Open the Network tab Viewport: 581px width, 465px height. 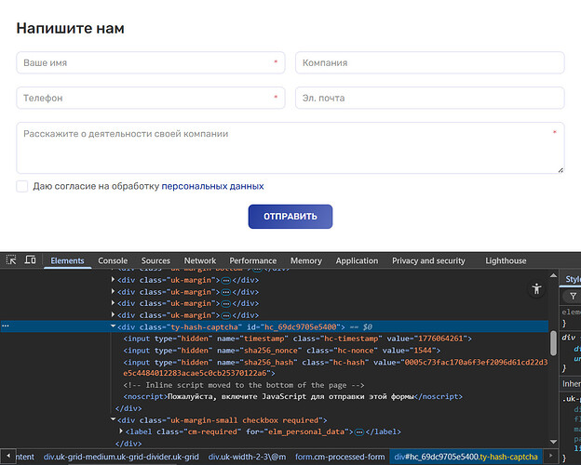199,261
